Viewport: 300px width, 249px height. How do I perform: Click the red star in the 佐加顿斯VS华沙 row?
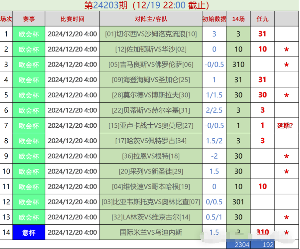(x=286, y=49)
